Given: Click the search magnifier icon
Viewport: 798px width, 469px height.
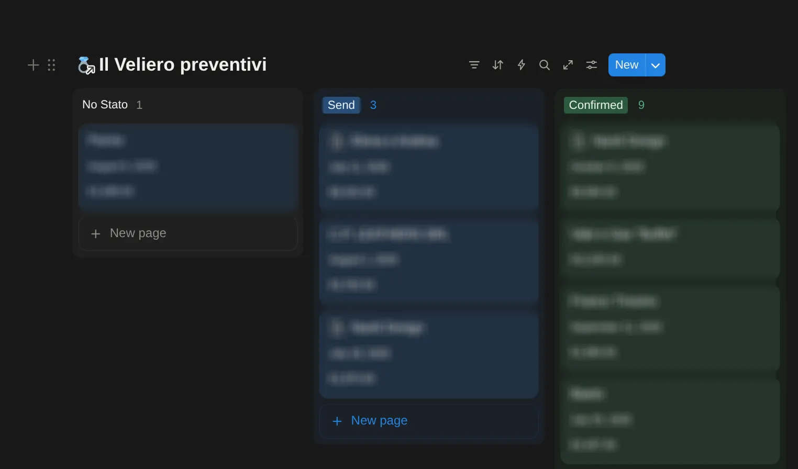Looking at the screenshot, I should tap(545, 65).
